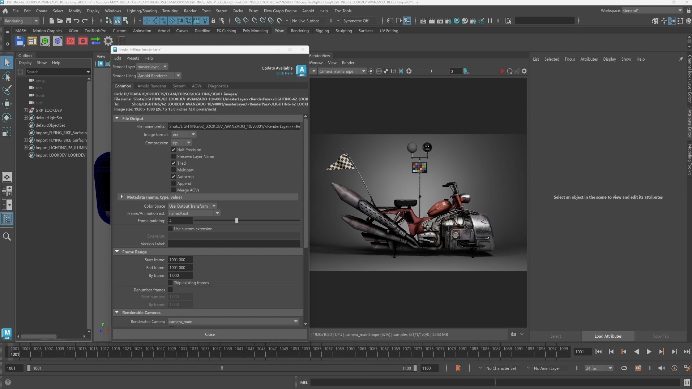Expand the Metadata section
This screenshot has width=692, height=389.
121,197
